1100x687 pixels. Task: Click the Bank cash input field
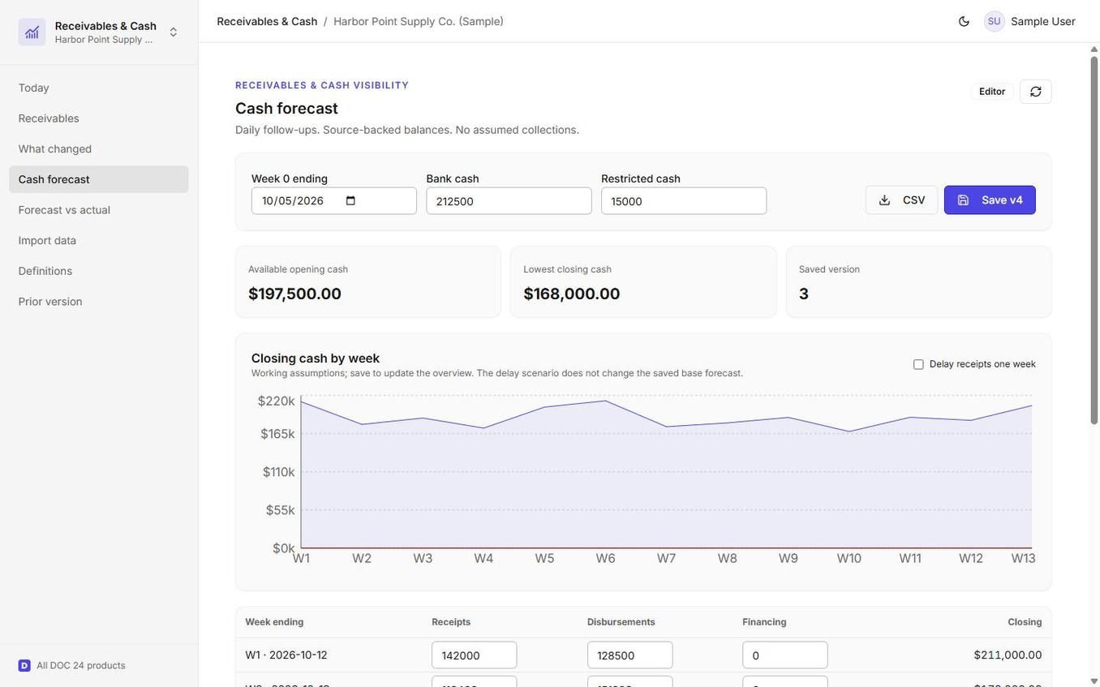[x=509, y=201]
